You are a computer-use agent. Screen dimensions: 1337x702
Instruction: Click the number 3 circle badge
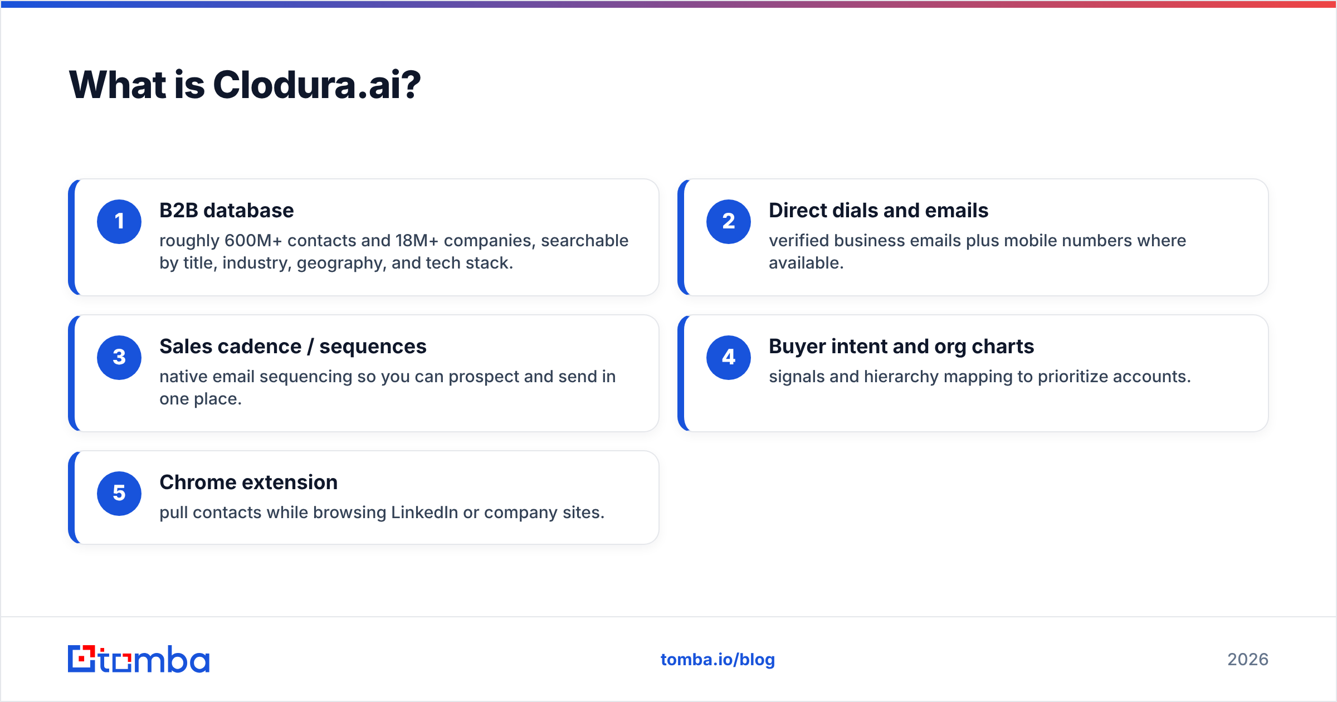click(x=119, y=358)
